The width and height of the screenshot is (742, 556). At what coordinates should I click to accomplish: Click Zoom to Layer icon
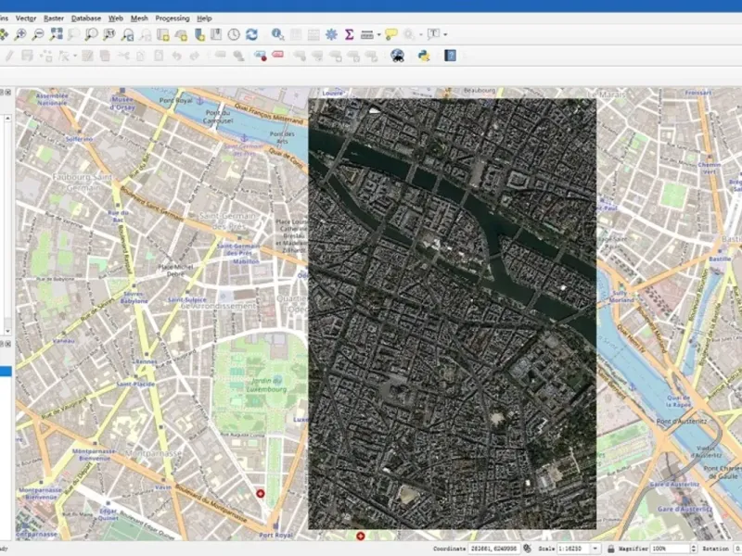point(91,34)
